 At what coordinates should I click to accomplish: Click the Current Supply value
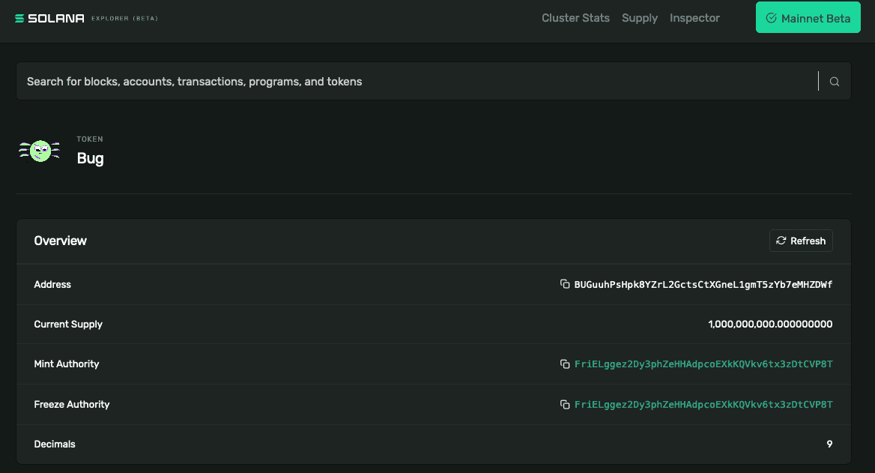pos(769,325)
